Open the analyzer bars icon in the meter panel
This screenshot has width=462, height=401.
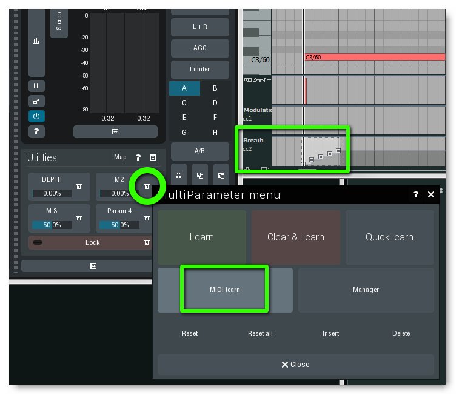pyautogui.click(x=36, y=41)
